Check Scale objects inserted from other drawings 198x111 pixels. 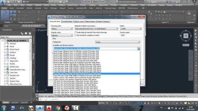pos(75,32)
